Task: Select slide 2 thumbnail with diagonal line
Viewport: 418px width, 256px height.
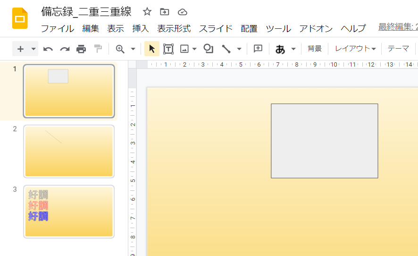Action: [x=69, y=151]
